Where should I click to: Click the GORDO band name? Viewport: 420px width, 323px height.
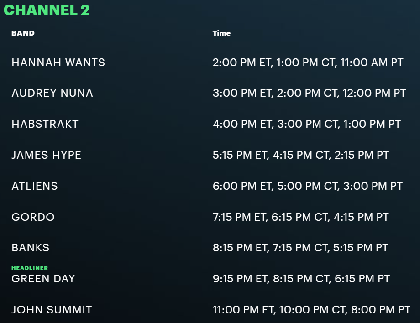point(33,217)
